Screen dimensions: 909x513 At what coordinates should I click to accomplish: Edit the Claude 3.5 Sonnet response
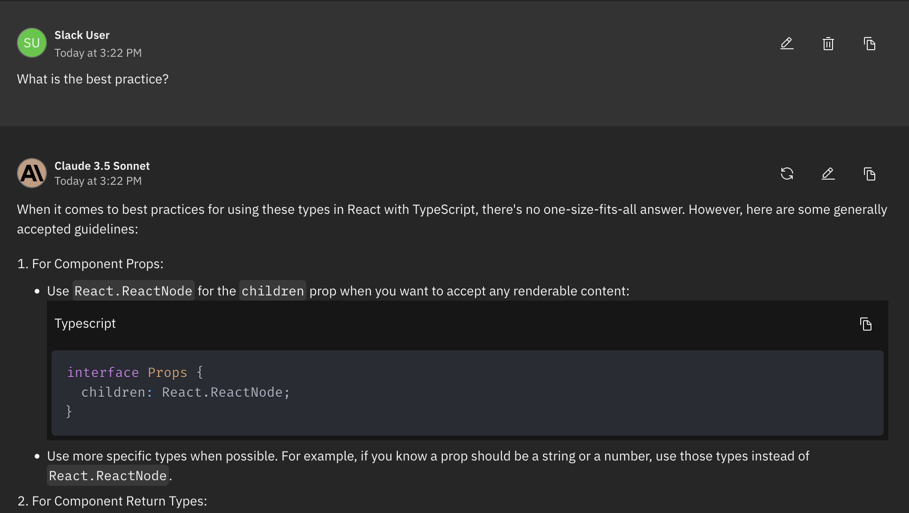828,174
